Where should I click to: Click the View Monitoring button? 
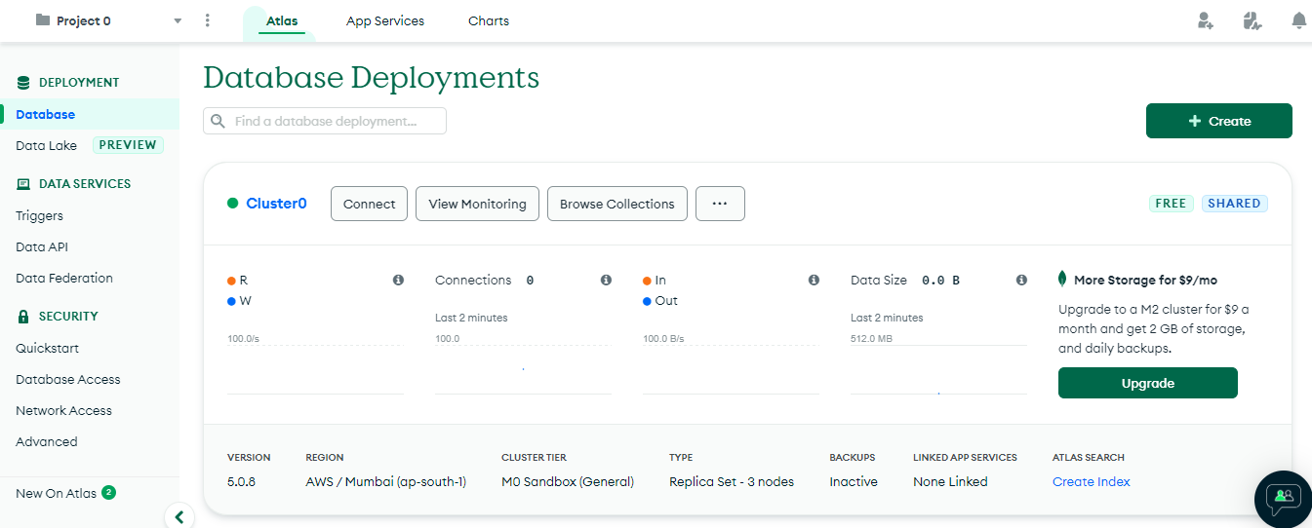(477, 204)
